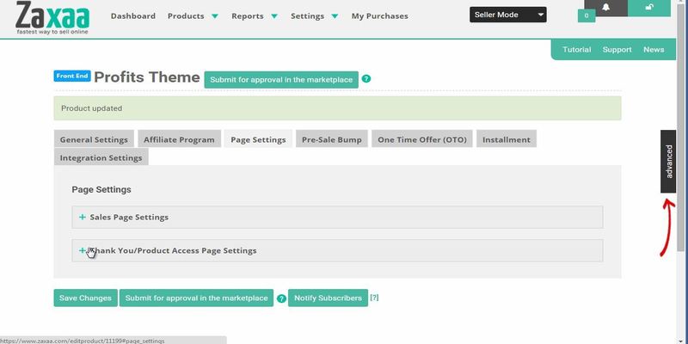The image size is (688, 344).
Task: Open the Settings navigation menu
Action: [x=314, y=16]
